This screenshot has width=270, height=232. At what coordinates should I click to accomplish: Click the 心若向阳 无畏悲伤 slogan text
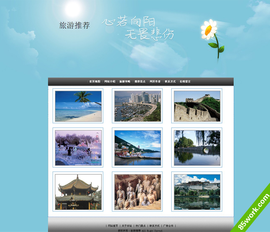(138, 28)
